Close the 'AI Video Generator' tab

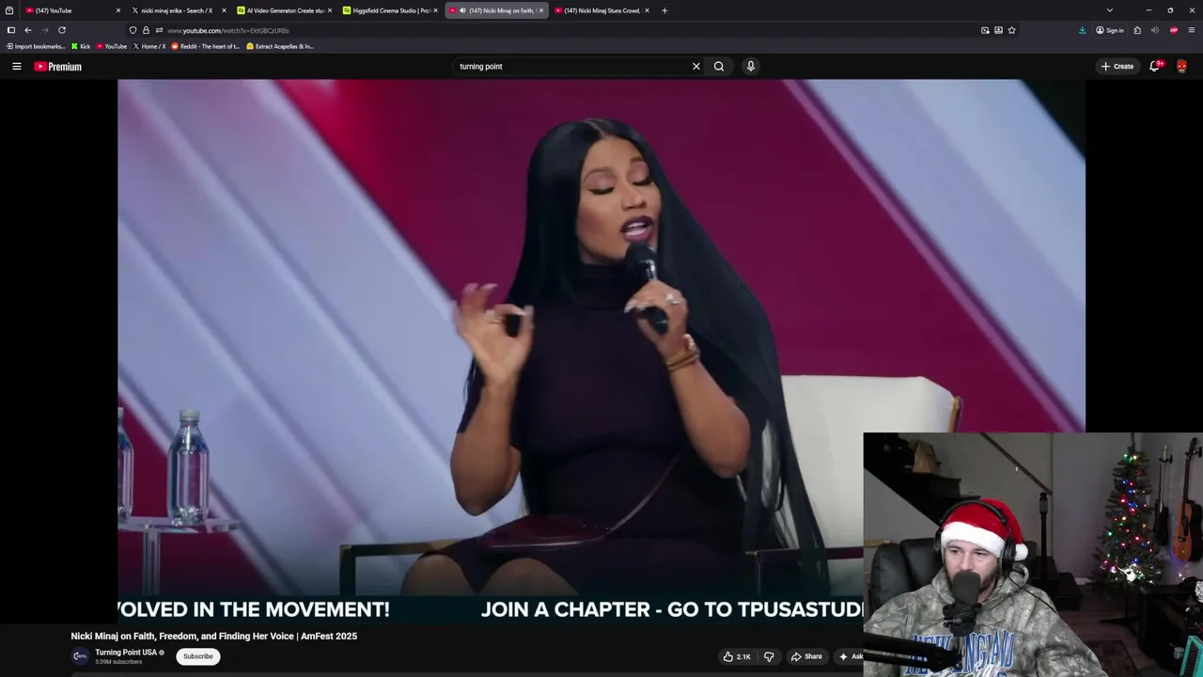[330, 10]
